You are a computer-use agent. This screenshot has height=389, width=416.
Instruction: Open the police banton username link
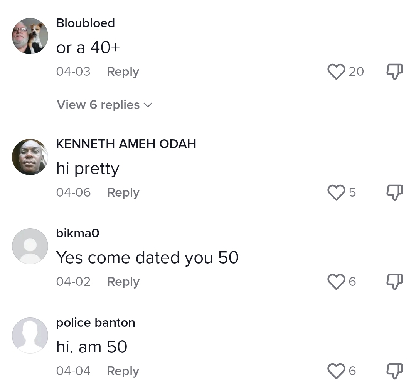pos(96,322)
